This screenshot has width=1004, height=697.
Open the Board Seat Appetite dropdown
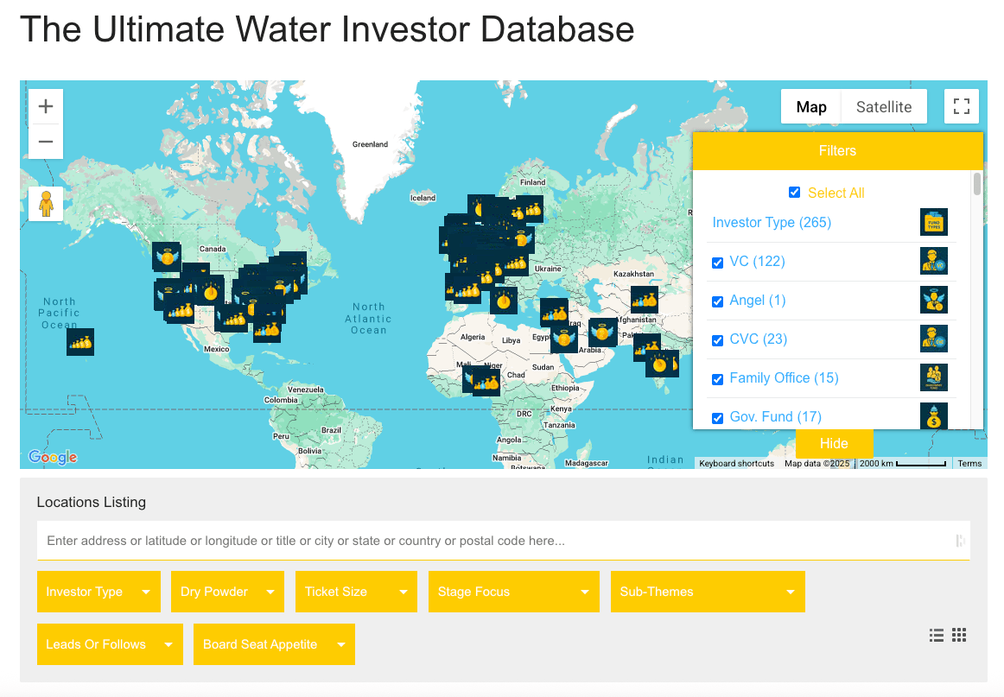click(x=274, y=643)
